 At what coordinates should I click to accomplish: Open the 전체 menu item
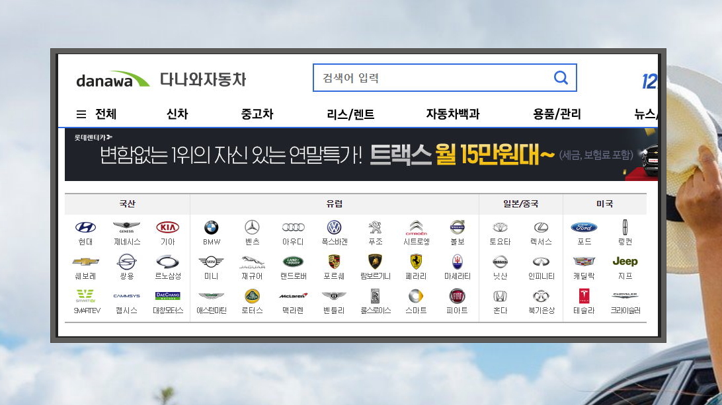click(x=105, y=114)
